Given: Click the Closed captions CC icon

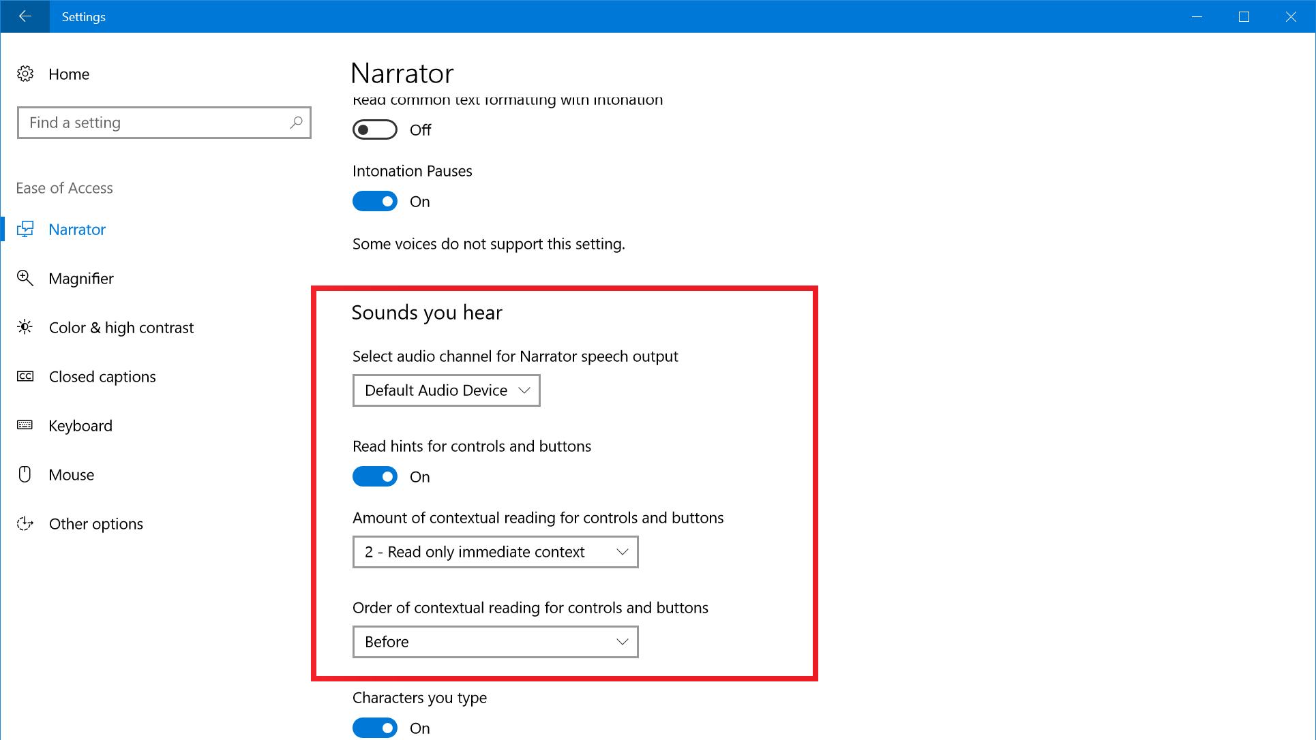Looking at the screenshot, I should (25, 376).
